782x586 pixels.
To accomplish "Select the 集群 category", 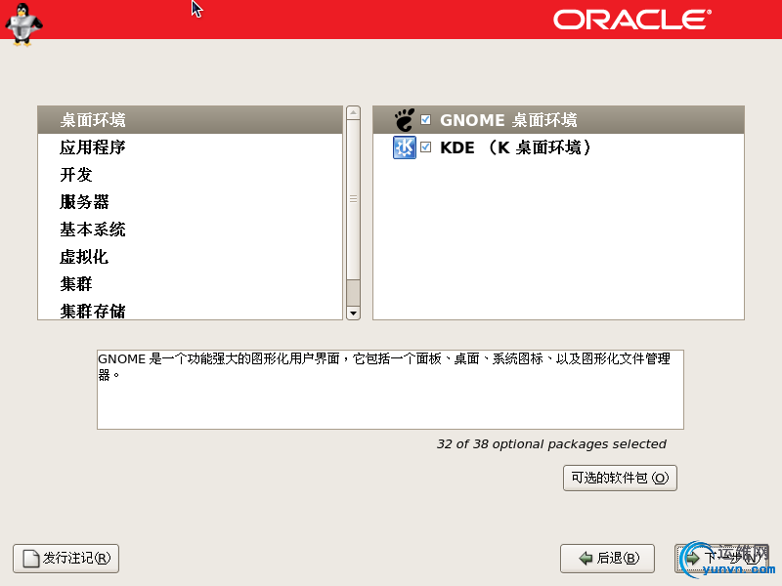I will [x=190, y=284].
